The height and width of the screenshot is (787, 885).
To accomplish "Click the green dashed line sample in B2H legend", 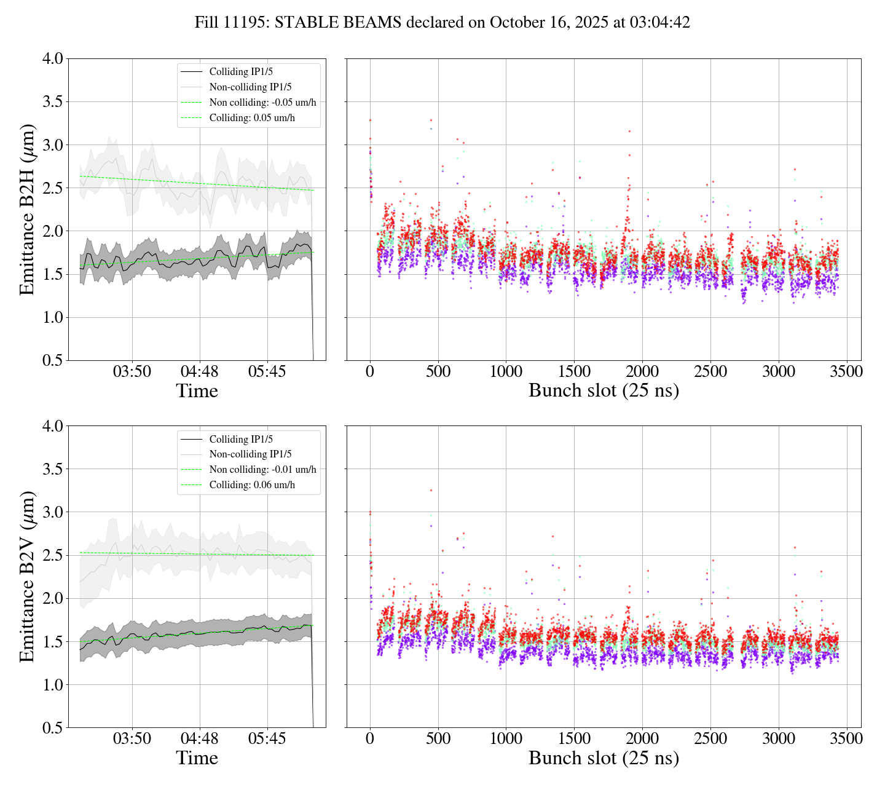I will (191, 103).
